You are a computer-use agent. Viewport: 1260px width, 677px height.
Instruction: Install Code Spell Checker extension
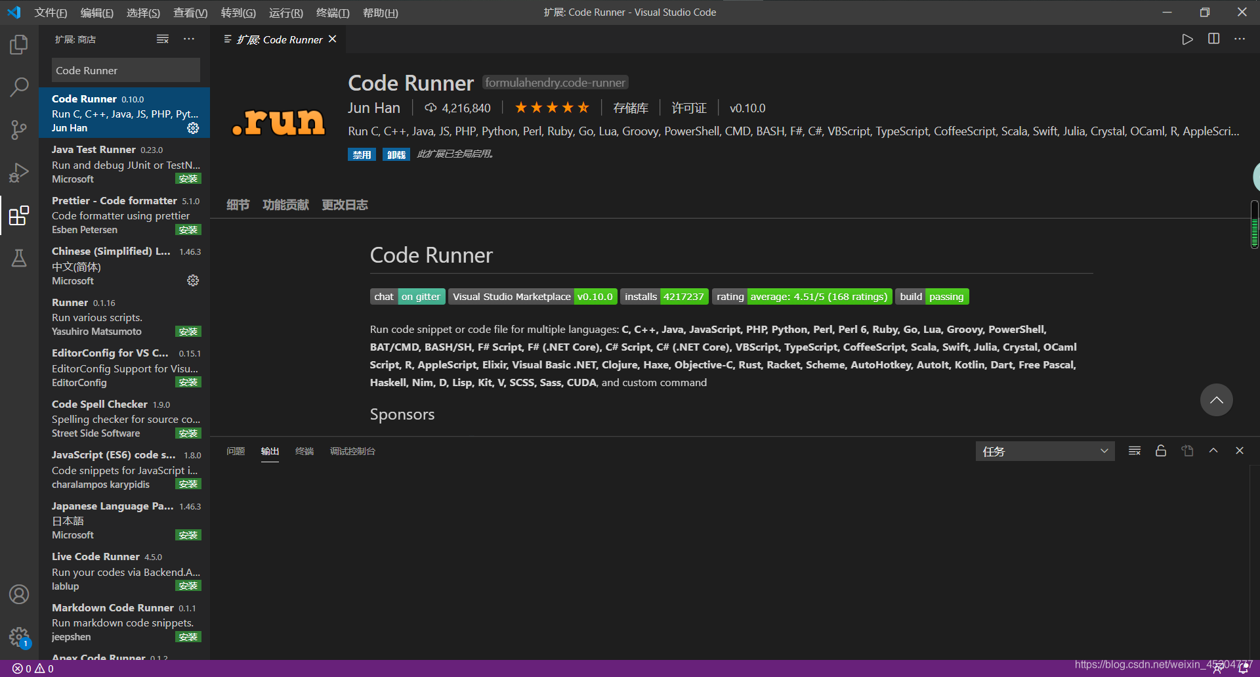[188, 433]
